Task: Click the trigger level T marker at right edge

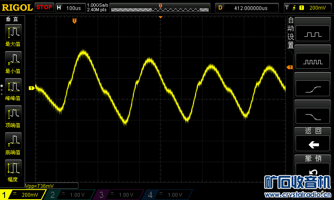Action: click(x=290, y=67)
